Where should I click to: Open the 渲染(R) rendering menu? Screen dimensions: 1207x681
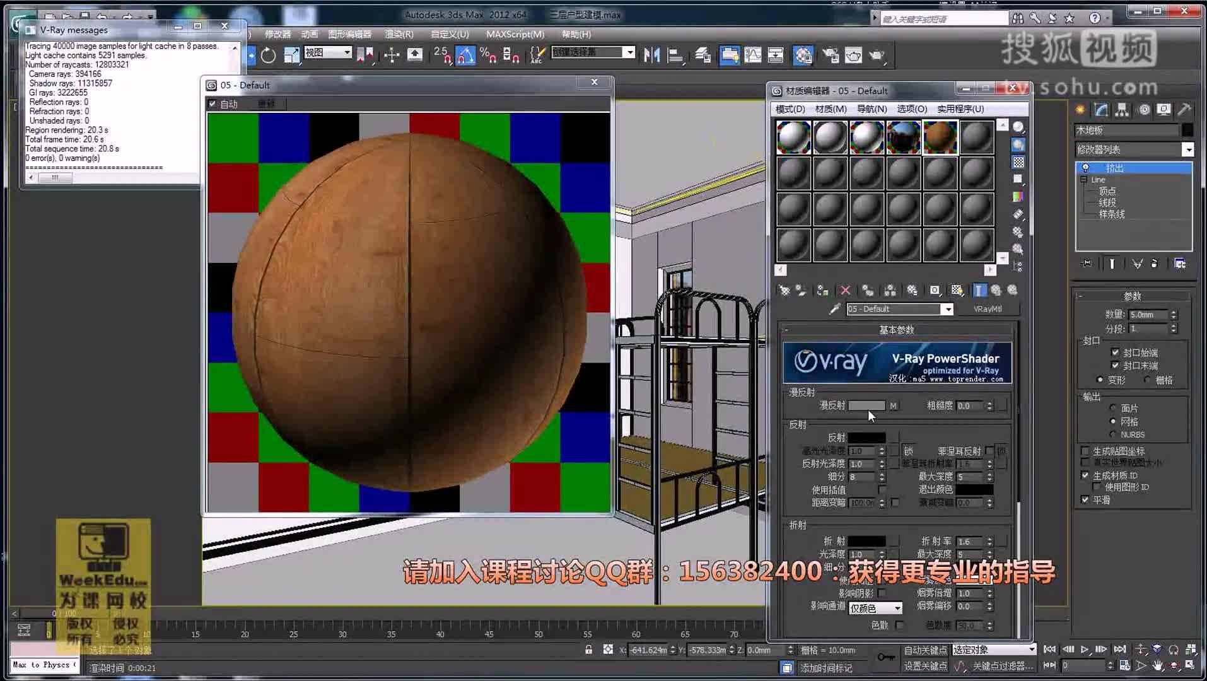[399, 34]
